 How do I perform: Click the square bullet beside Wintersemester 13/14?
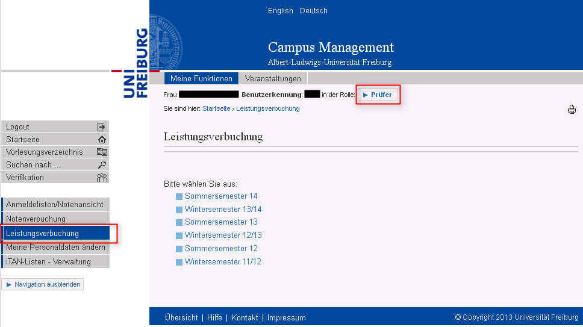[x=179, y=210]
